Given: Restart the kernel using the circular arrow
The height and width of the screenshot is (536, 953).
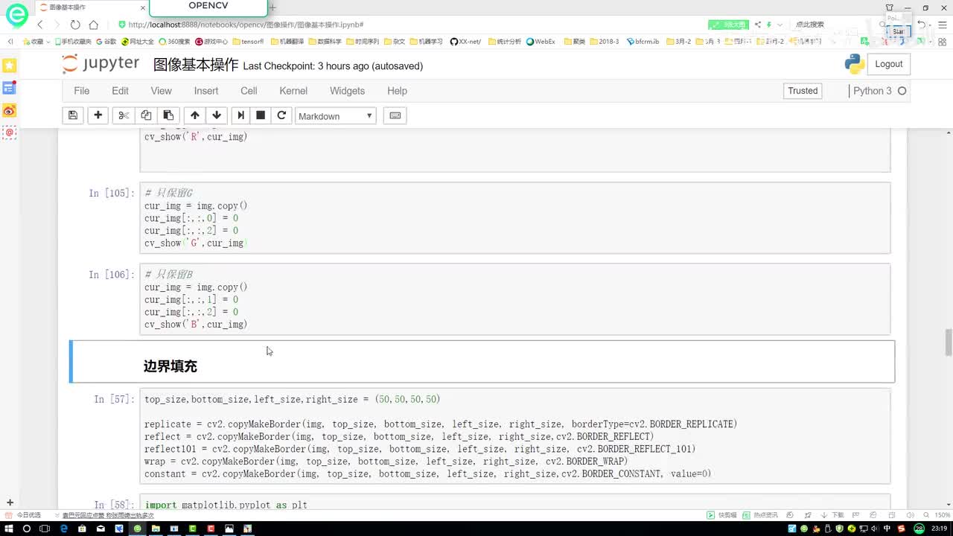Looking at the screenshot, I should pyautogui.click(x=281, y=115).
